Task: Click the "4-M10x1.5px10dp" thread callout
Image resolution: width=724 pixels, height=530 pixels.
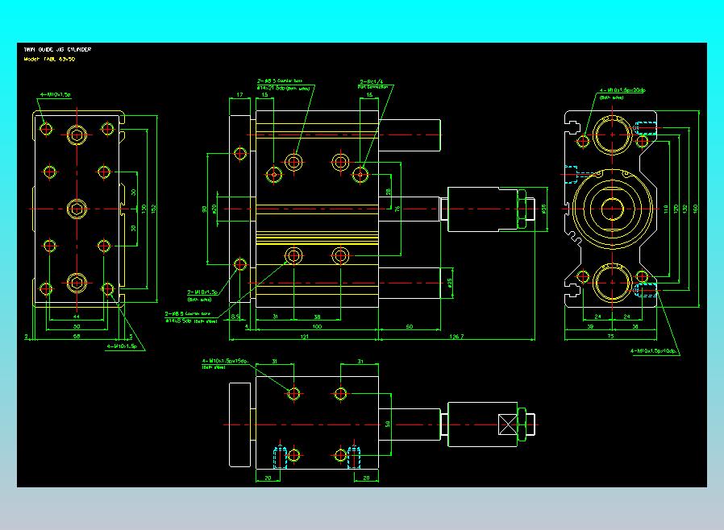Action: (654, 351)
